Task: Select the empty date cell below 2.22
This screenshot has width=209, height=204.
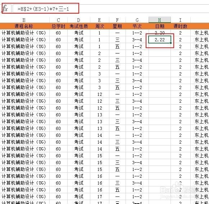Action: pyautogui.click(x=160, y=46)
